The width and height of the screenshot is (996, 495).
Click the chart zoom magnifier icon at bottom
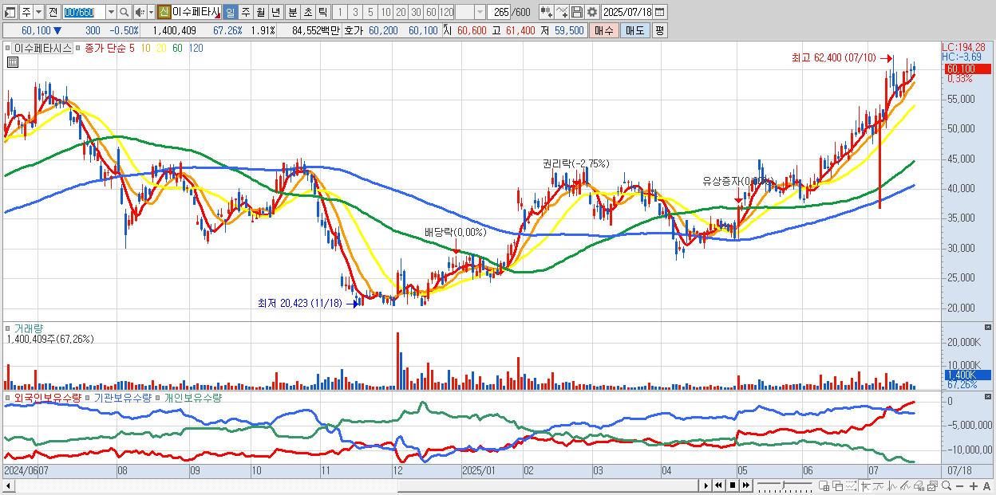[947, 485]
